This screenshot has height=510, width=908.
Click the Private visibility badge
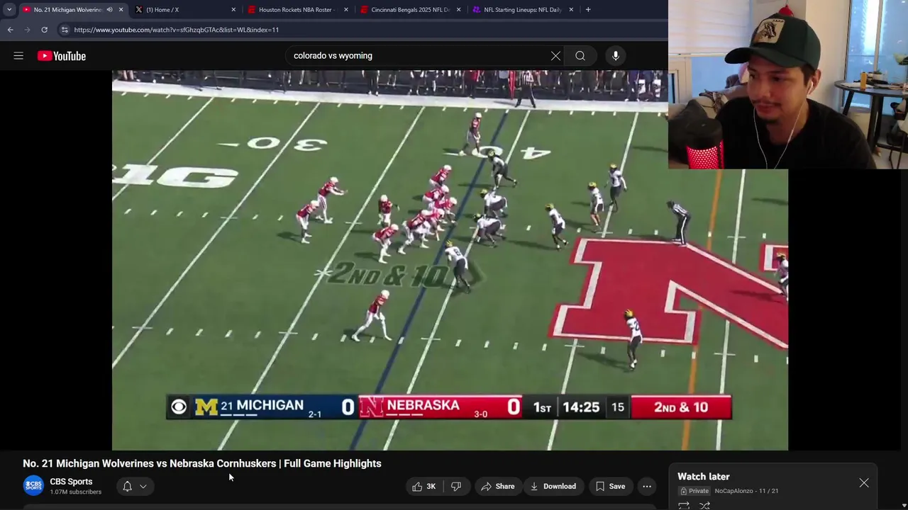pyautogui.click(x=695, y=491)
